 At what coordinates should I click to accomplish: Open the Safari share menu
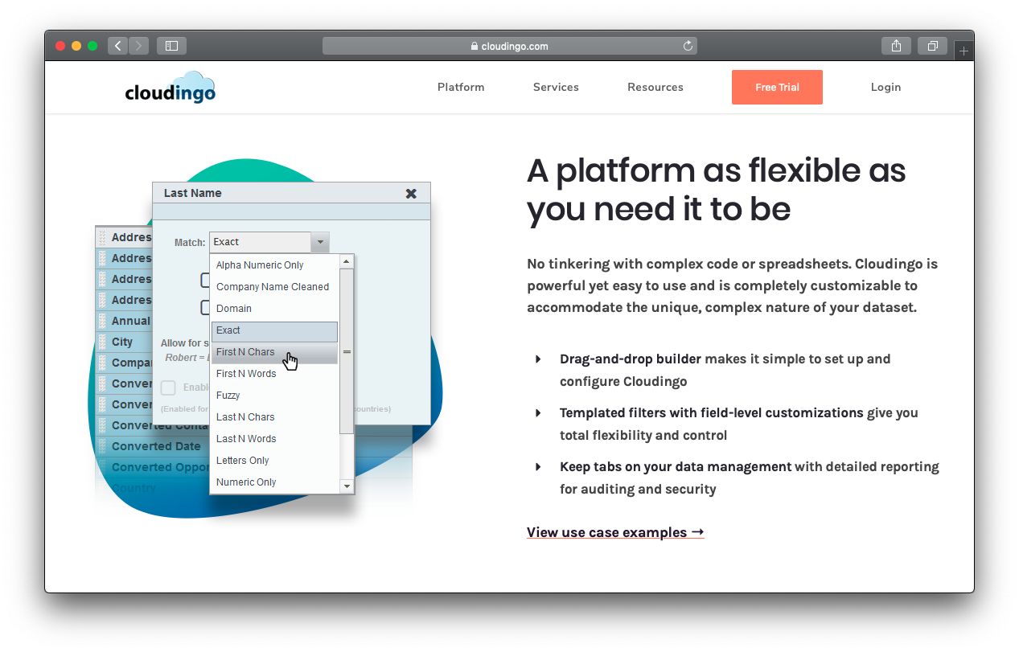coord(896,46)
